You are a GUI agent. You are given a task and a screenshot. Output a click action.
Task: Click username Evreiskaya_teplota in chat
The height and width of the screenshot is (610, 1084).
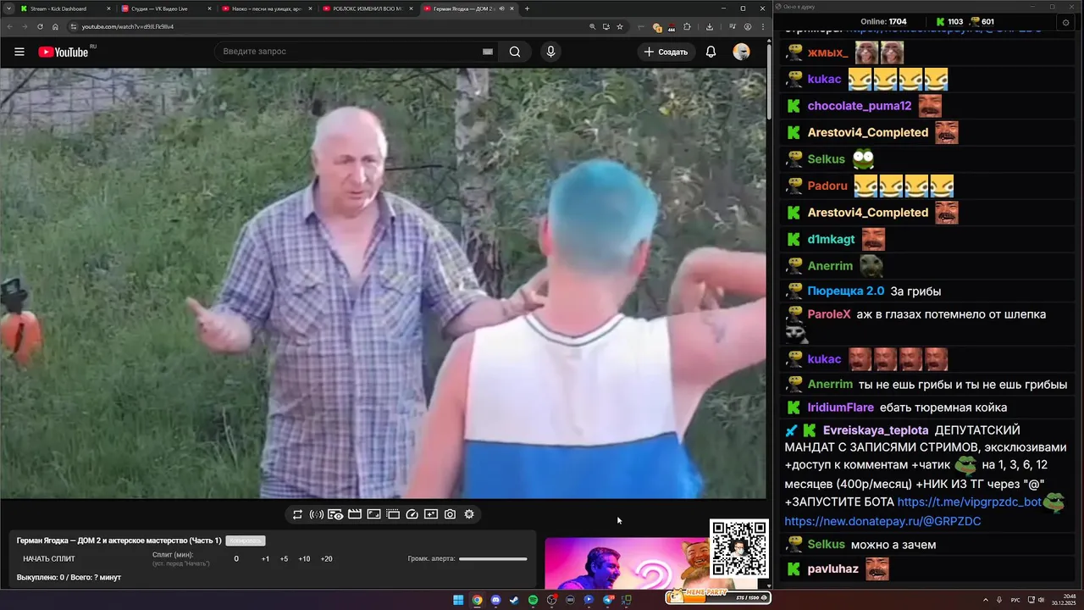[876, 430]
